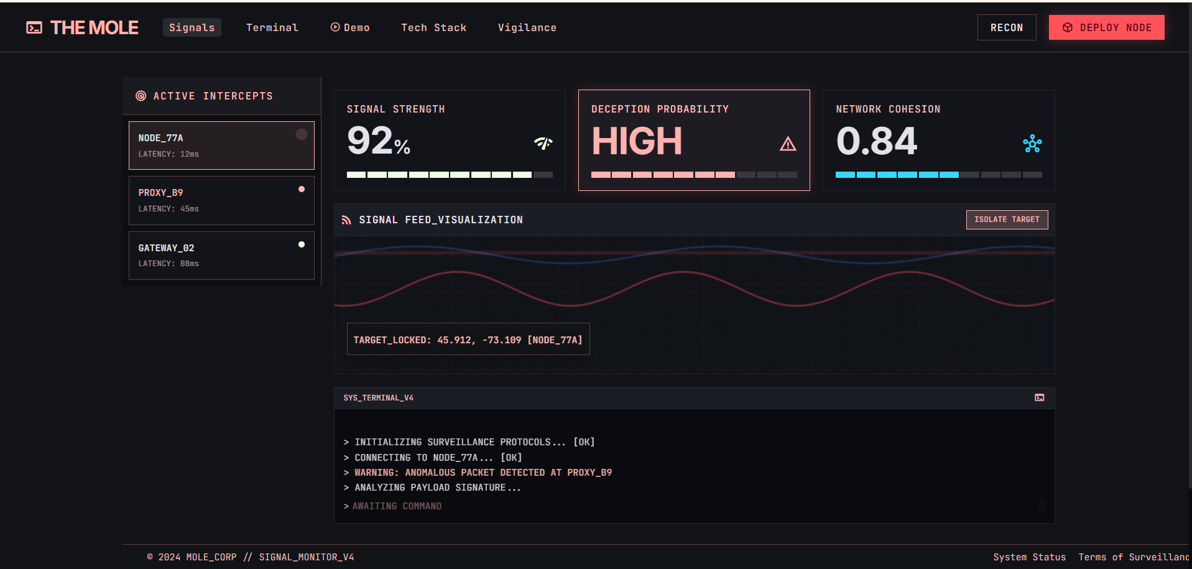Image resolution: width=1192 pixels, height=569 pixels.
Task: Click the DEPLOY NODE button
Action: pos(1106,27)
